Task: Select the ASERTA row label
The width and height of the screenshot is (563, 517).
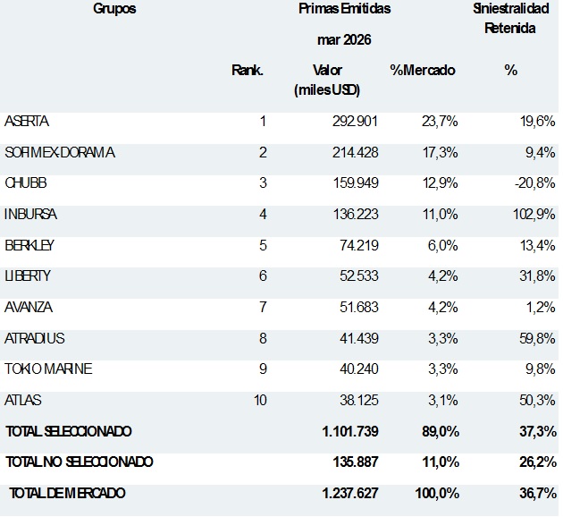Action: (27, 122)
